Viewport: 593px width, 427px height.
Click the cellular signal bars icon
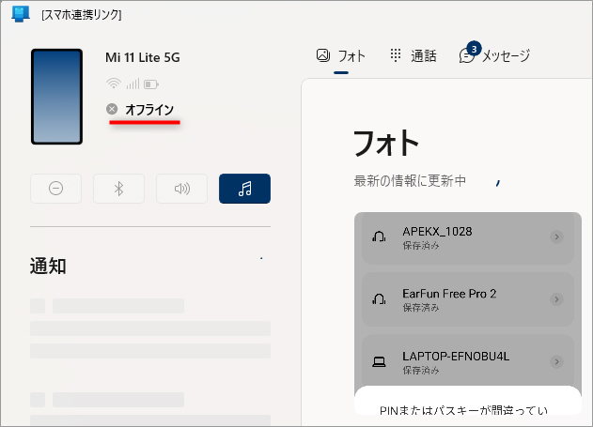[133, 84]
